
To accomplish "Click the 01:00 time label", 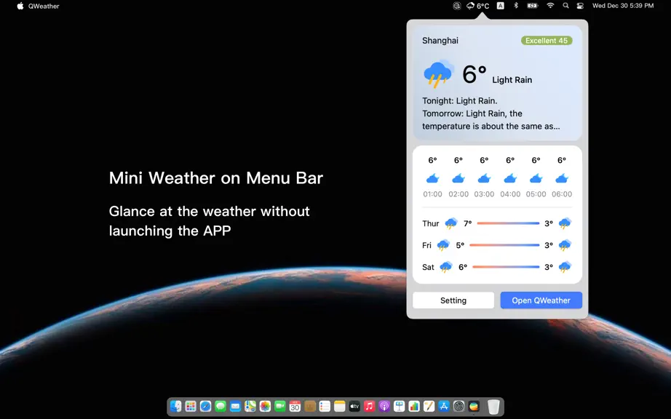I will (432, 194).
